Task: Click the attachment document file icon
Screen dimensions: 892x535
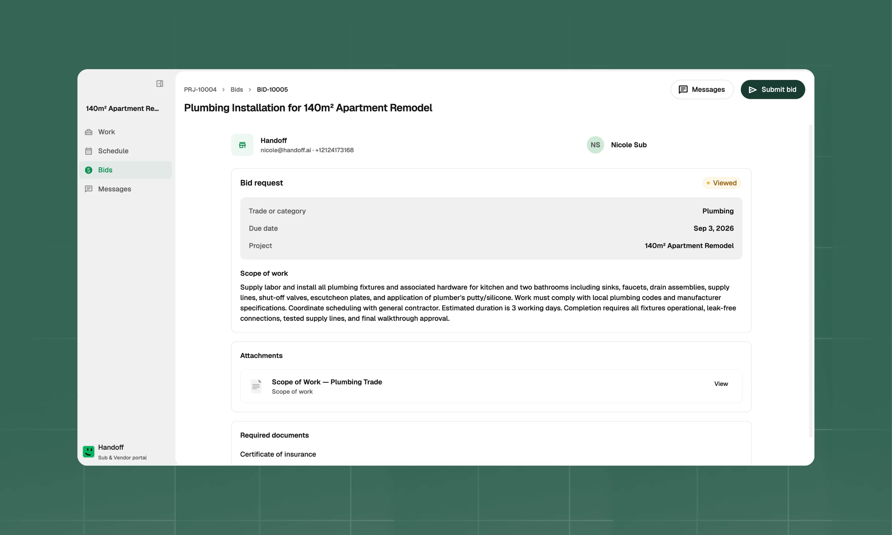Action: [256, 386]
